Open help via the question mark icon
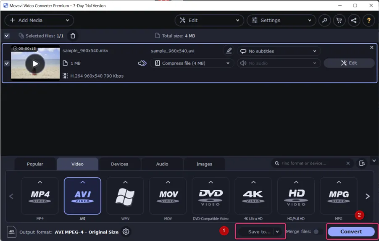379x241 pixels. pos(368,20)
